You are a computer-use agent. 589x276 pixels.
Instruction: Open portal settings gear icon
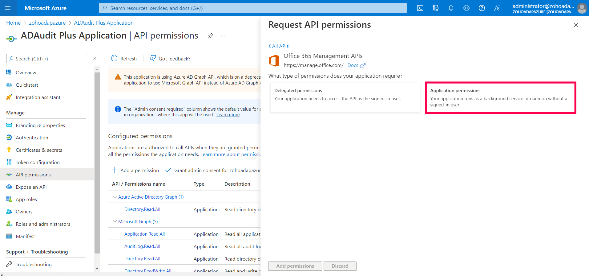[466, 8]
